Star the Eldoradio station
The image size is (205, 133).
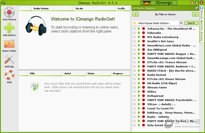[x=134, y=33]
